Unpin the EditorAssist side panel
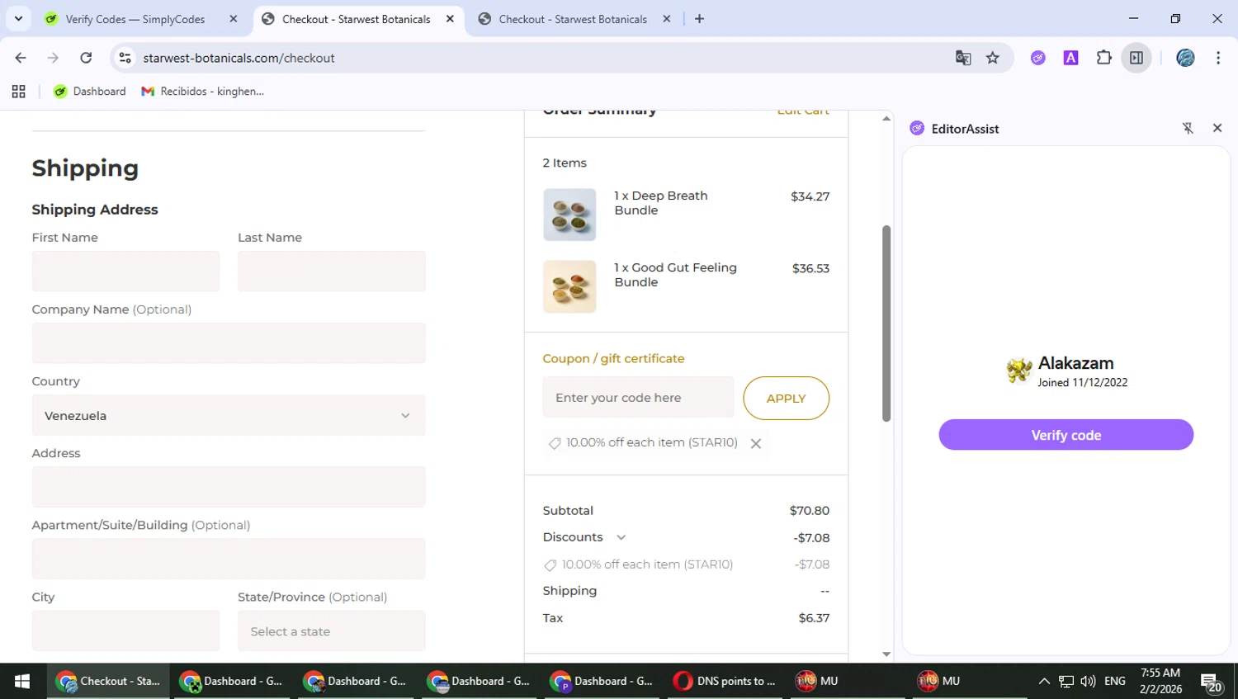This screenshot has height=699, width=1238. [1188, 128]
